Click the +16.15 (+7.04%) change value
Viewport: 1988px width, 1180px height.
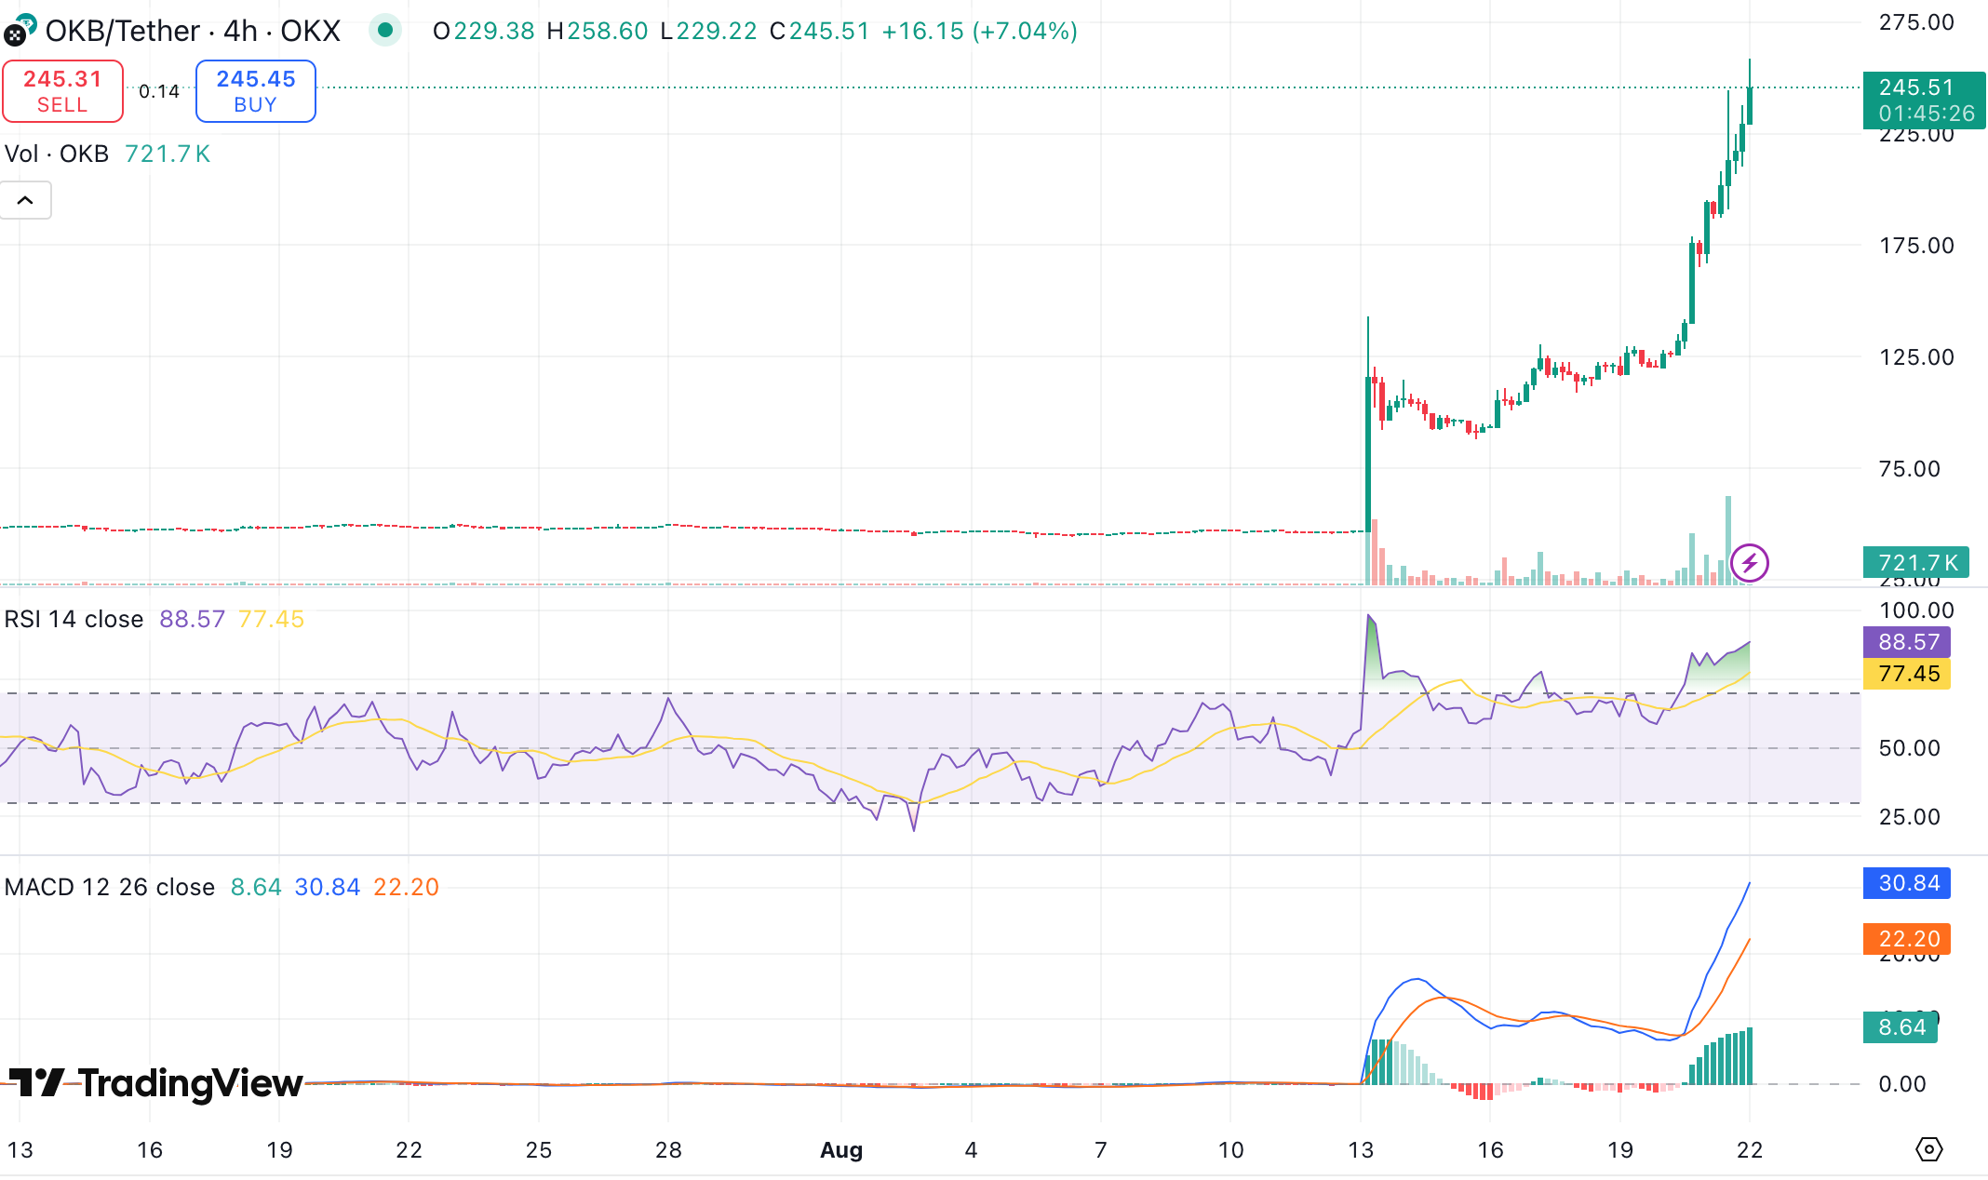coord(979,31)
